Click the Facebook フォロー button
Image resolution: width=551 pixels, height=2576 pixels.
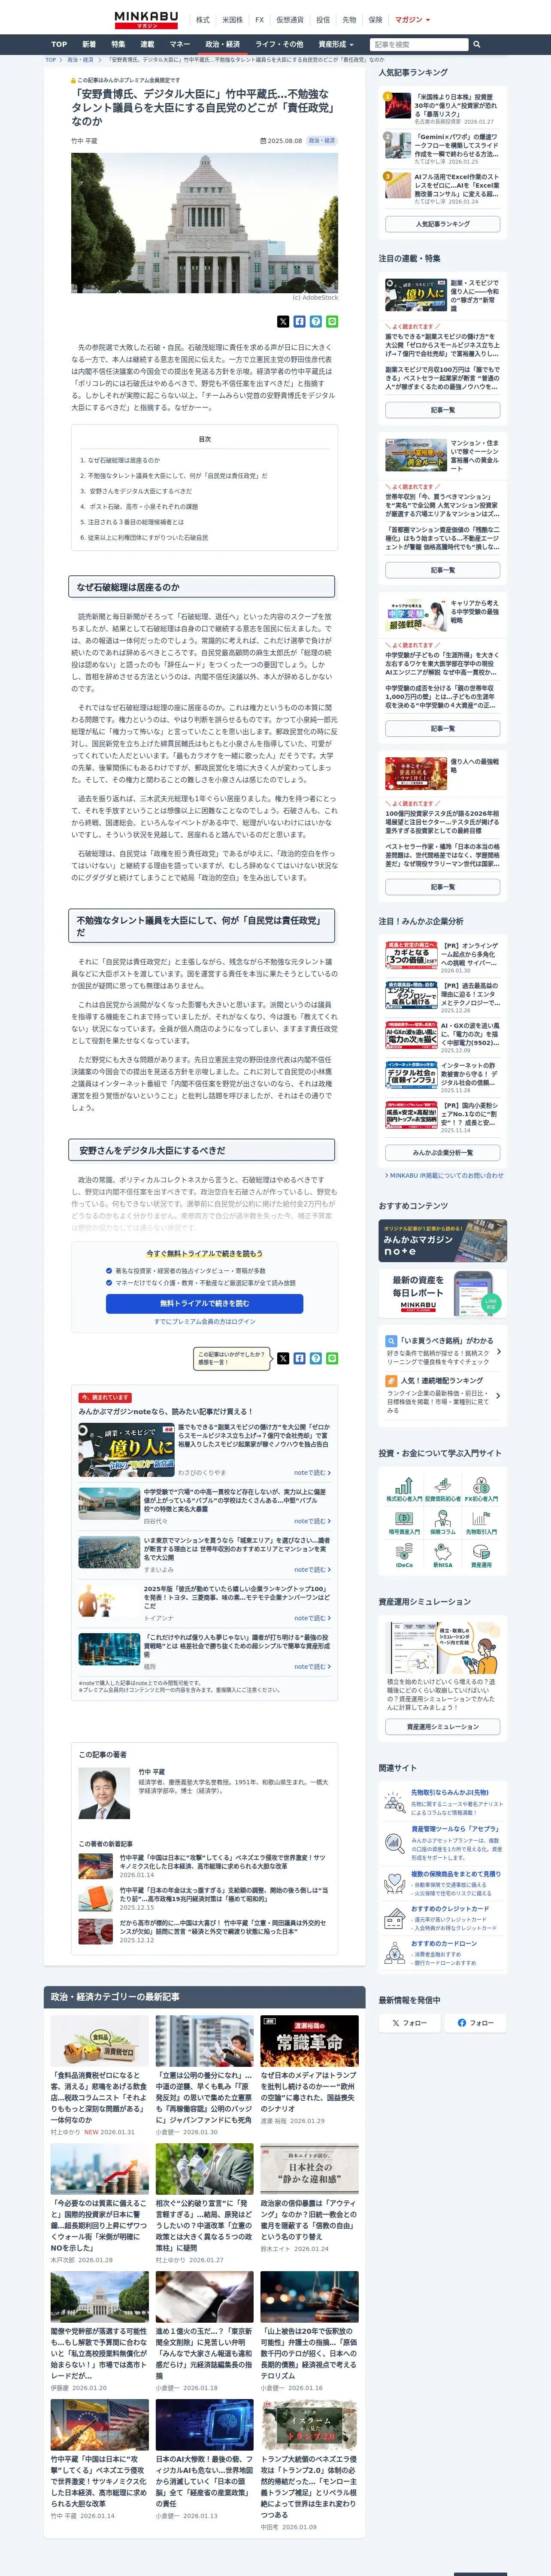475,2022
